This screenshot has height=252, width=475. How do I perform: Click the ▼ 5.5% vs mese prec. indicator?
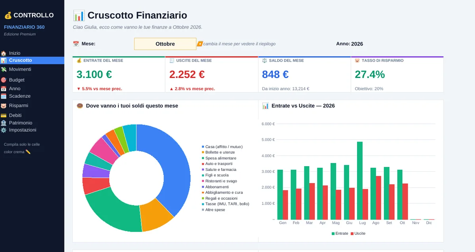point(99,89)
